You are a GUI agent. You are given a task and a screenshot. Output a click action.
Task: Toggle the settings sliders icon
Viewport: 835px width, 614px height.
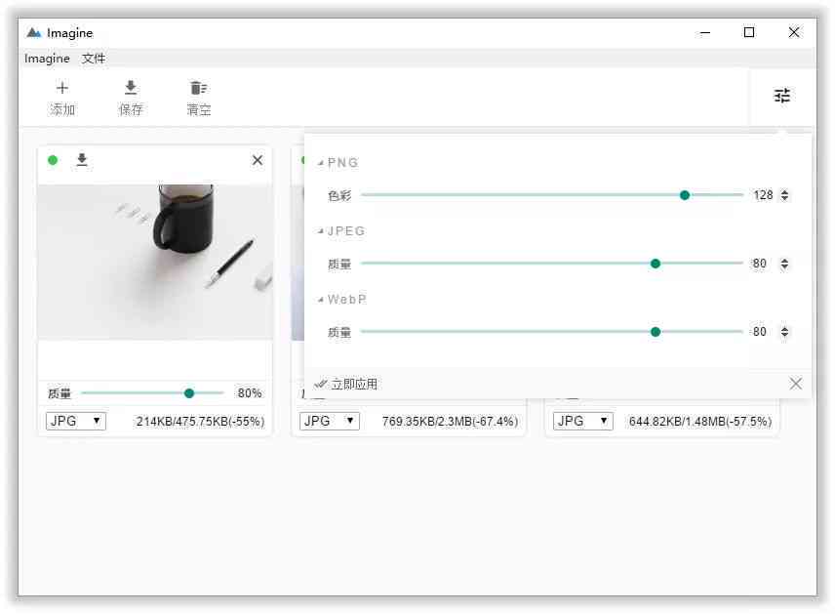pos(781,96)
